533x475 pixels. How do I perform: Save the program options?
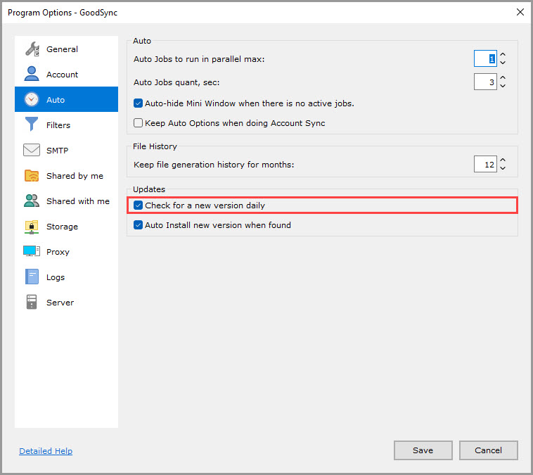(x=423, y=450)
